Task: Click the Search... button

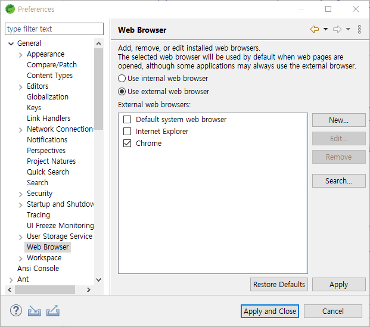Action: point(339,180)
